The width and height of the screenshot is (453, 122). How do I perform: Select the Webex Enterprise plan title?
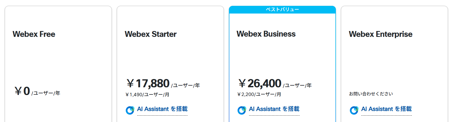click(x=381, y=34)
